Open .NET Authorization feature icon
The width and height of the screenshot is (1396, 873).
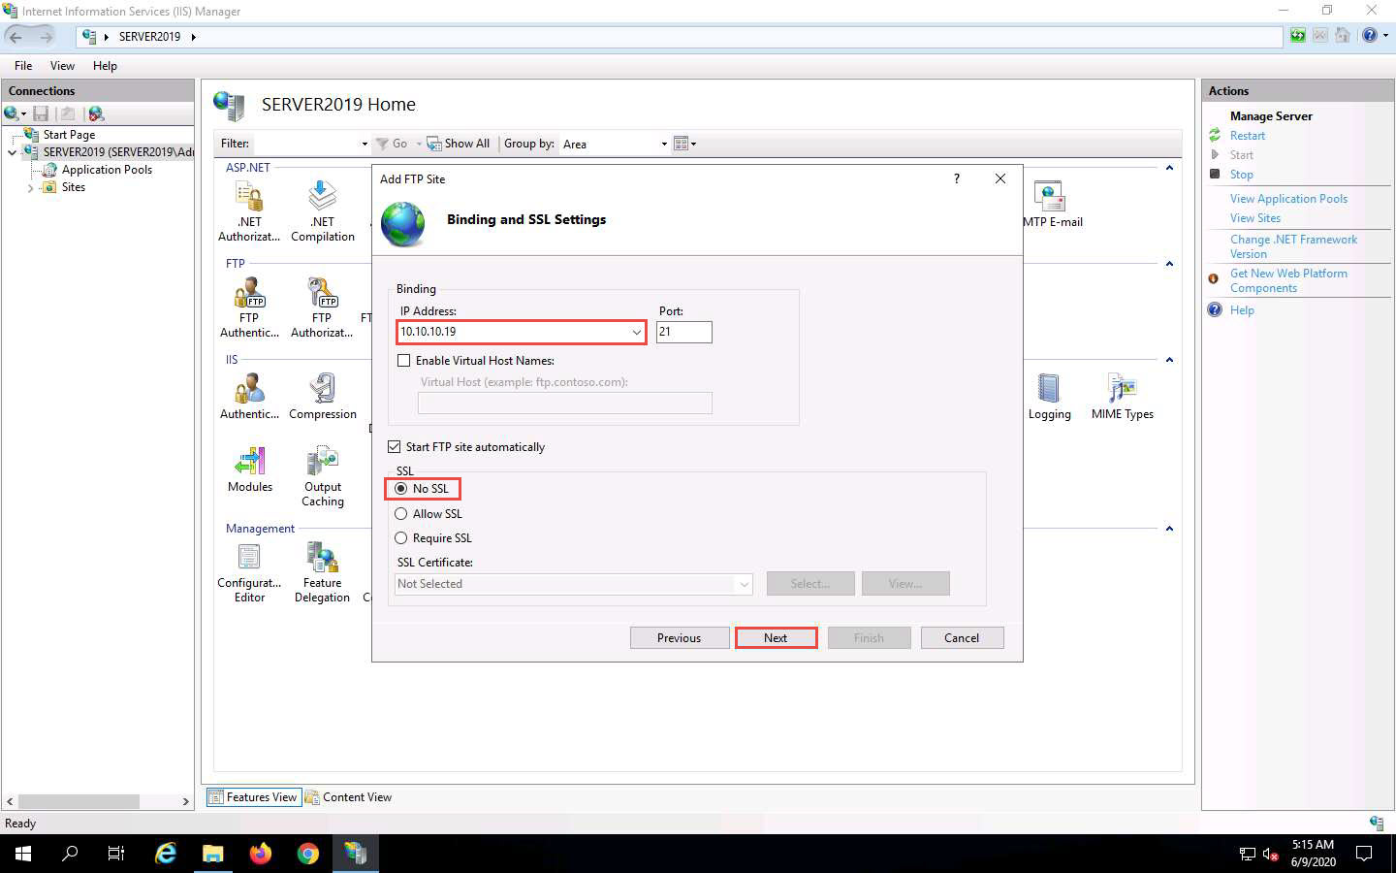[x=249, y=210]
